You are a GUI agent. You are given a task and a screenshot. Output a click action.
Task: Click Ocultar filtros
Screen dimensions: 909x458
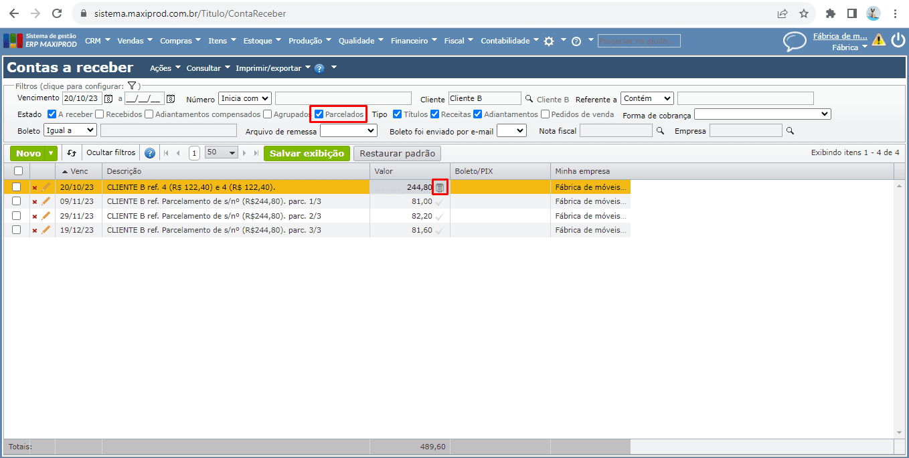tap(111, 153)
